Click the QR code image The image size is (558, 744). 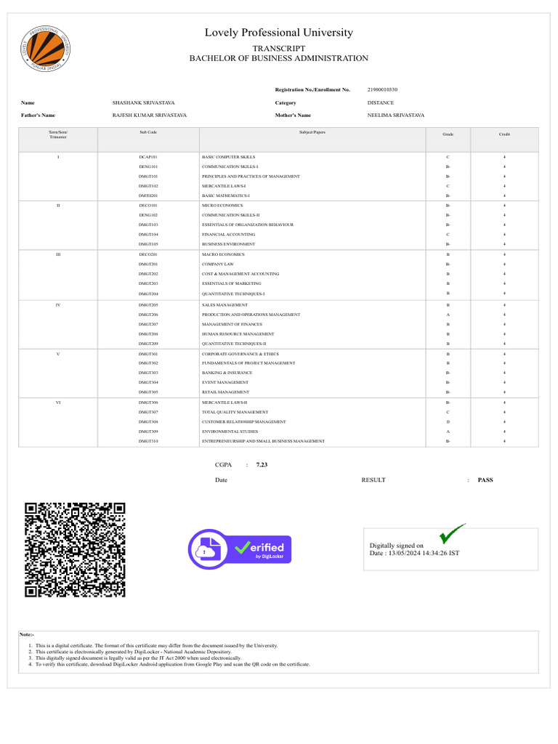[75, 549]
